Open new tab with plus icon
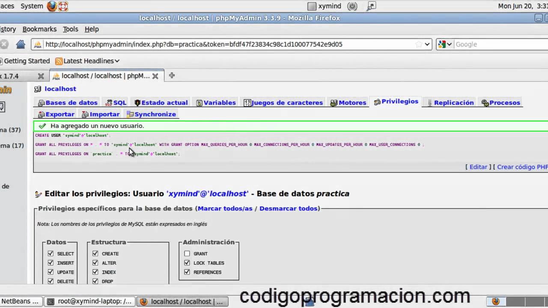This screenshot has width=548, height=308. click(x=172, y=75)
